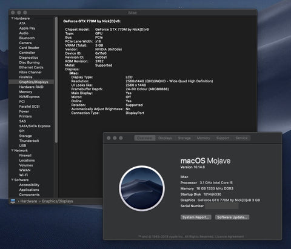Click the sidebar vertical scrollbar
This screenshot has width=291, height=249.
(56, 80)
